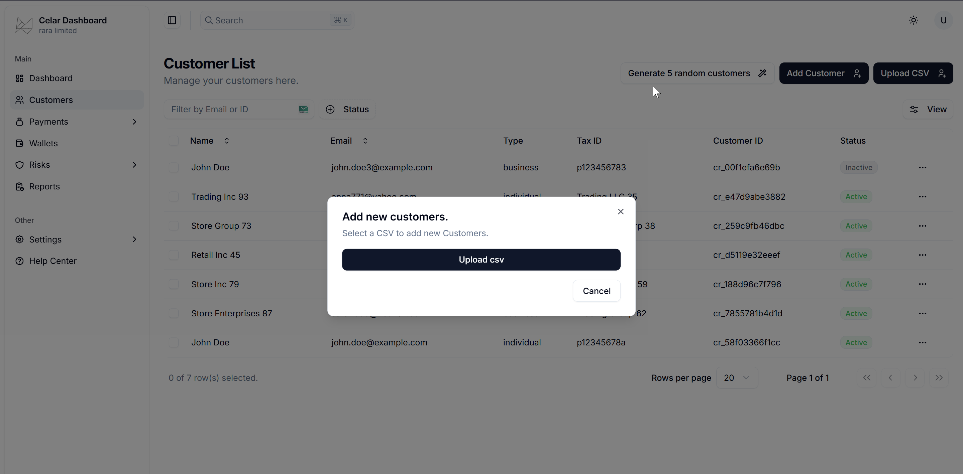Click Cancel in the dialog
This screenshot has width=963, height=474.
tap(596, 291)
